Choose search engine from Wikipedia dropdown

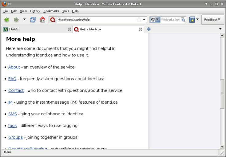pyautogui.click(x=155, y=20)
